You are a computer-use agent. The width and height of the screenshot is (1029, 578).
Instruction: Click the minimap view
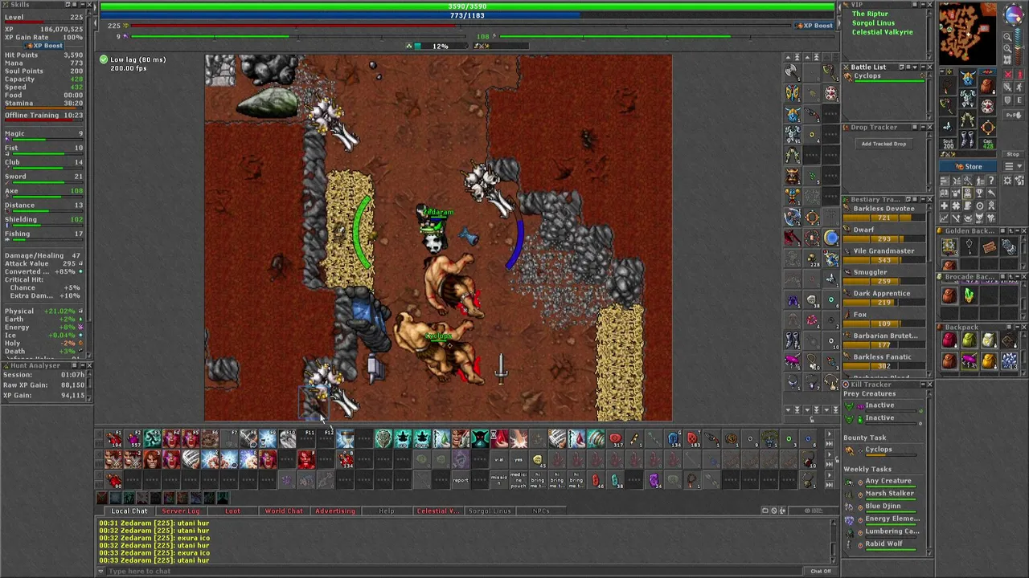[x=968, y=33]
